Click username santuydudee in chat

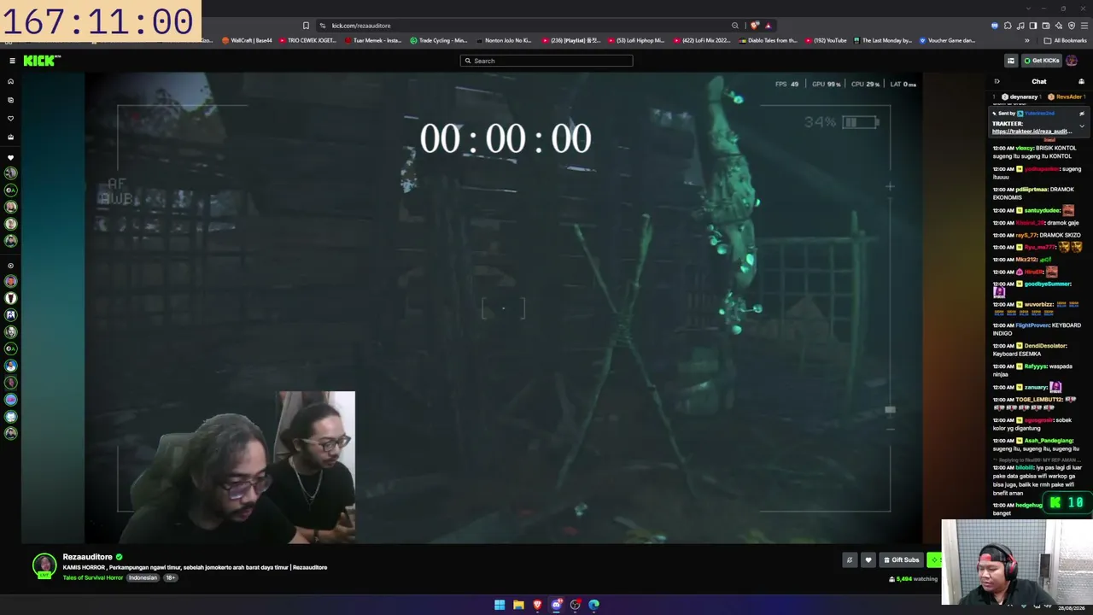[x=1042, y=210]
